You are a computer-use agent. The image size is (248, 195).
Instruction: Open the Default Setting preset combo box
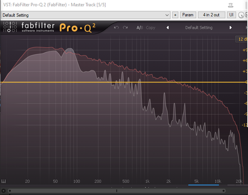tap(86, 15)
